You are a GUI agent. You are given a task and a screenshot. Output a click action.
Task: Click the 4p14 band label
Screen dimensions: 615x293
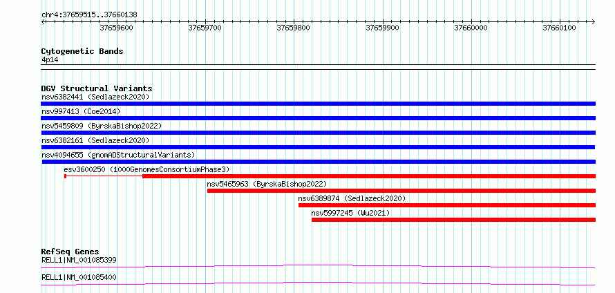(x=50, y=59)
